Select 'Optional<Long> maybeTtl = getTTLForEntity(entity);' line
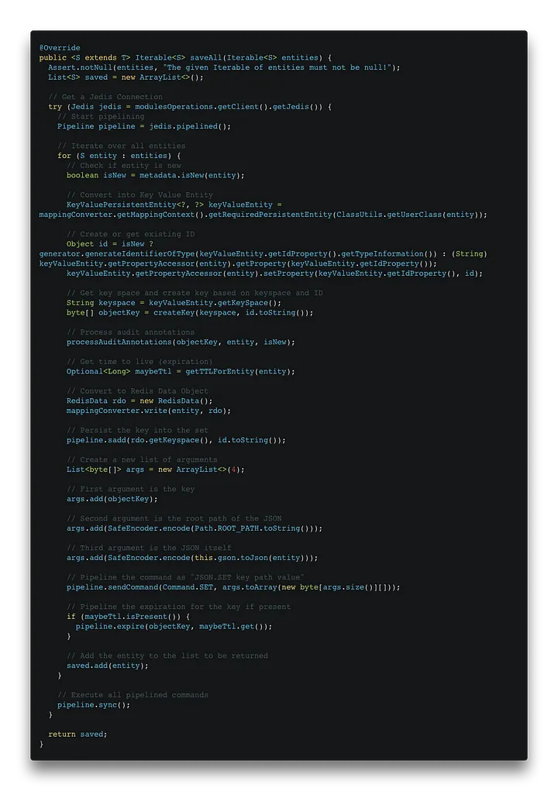 click(181, 372)
